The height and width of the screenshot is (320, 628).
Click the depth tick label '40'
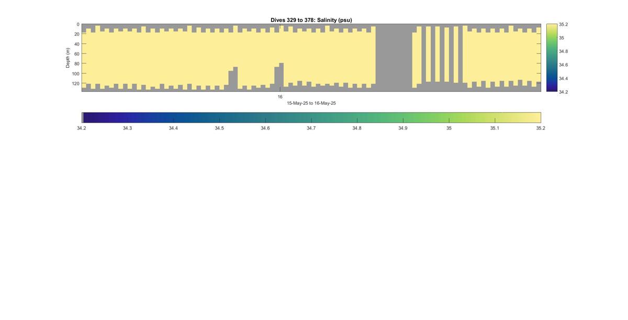coord(76,44)
